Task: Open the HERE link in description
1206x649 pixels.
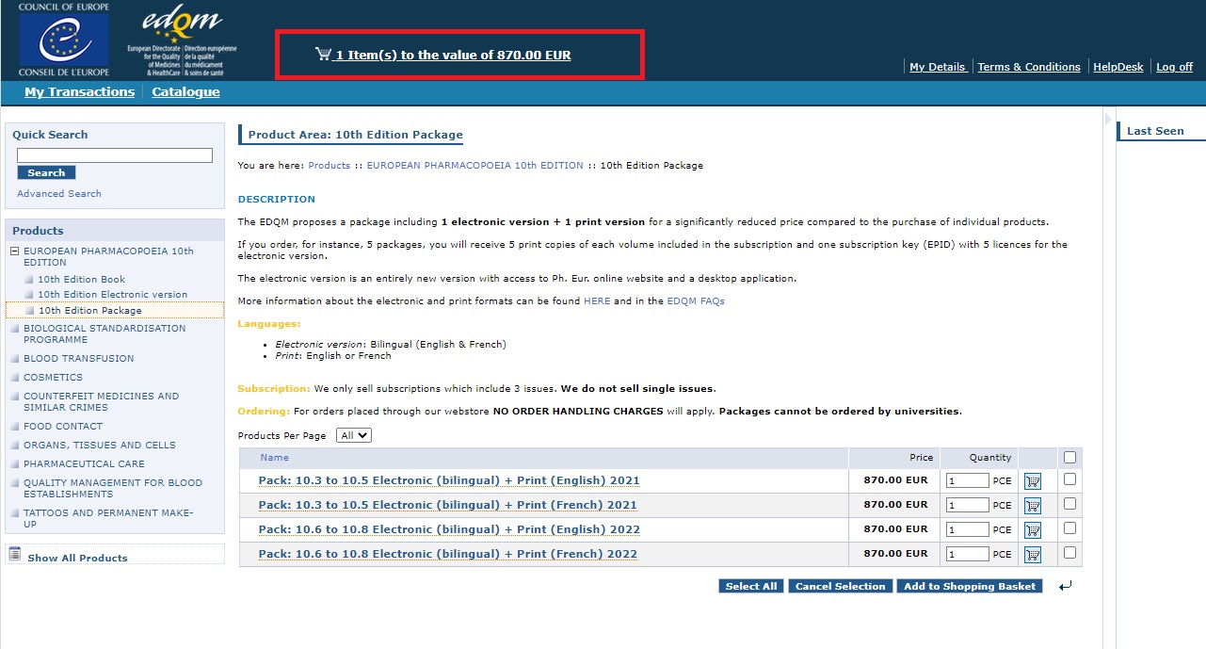Action: (597, 300)
